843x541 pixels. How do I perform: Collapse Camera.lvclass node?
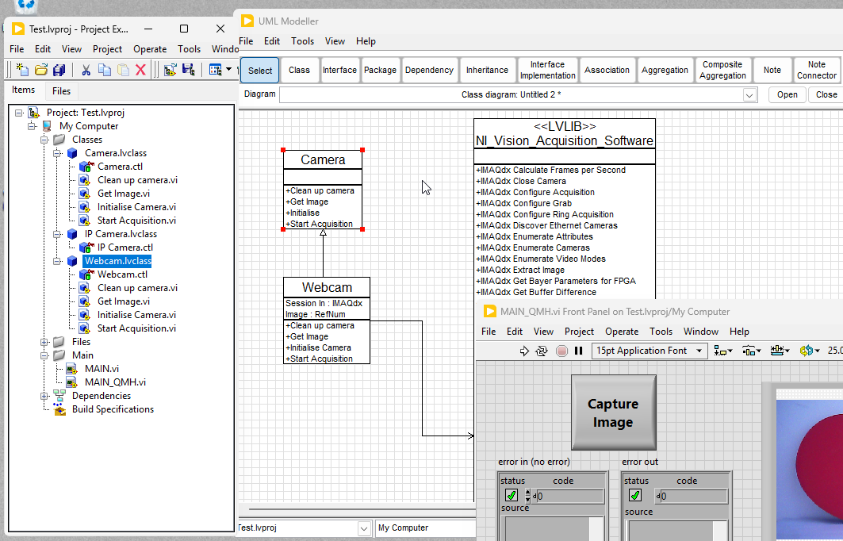[57, 153]
